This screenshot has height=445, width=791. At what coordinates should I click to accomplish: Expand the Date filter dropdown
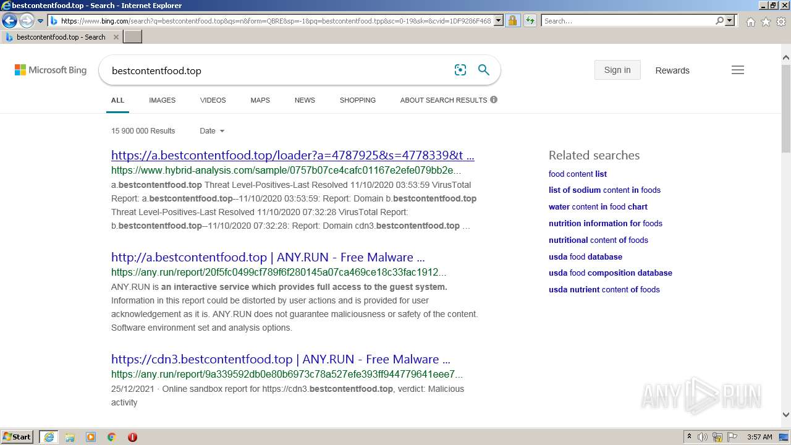[x=212, y=131]
